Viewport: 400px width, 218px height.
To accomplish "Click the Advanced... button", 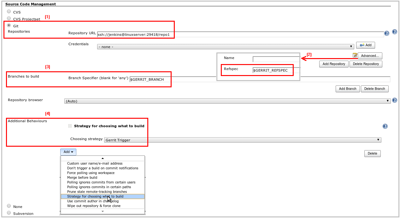I will [x=370, y=56].
